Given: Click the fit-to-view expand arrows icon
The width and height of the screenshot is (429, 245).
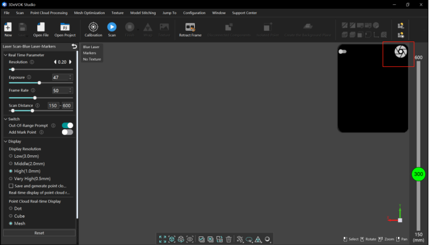Looking at the screenshot, I should 162,239.
